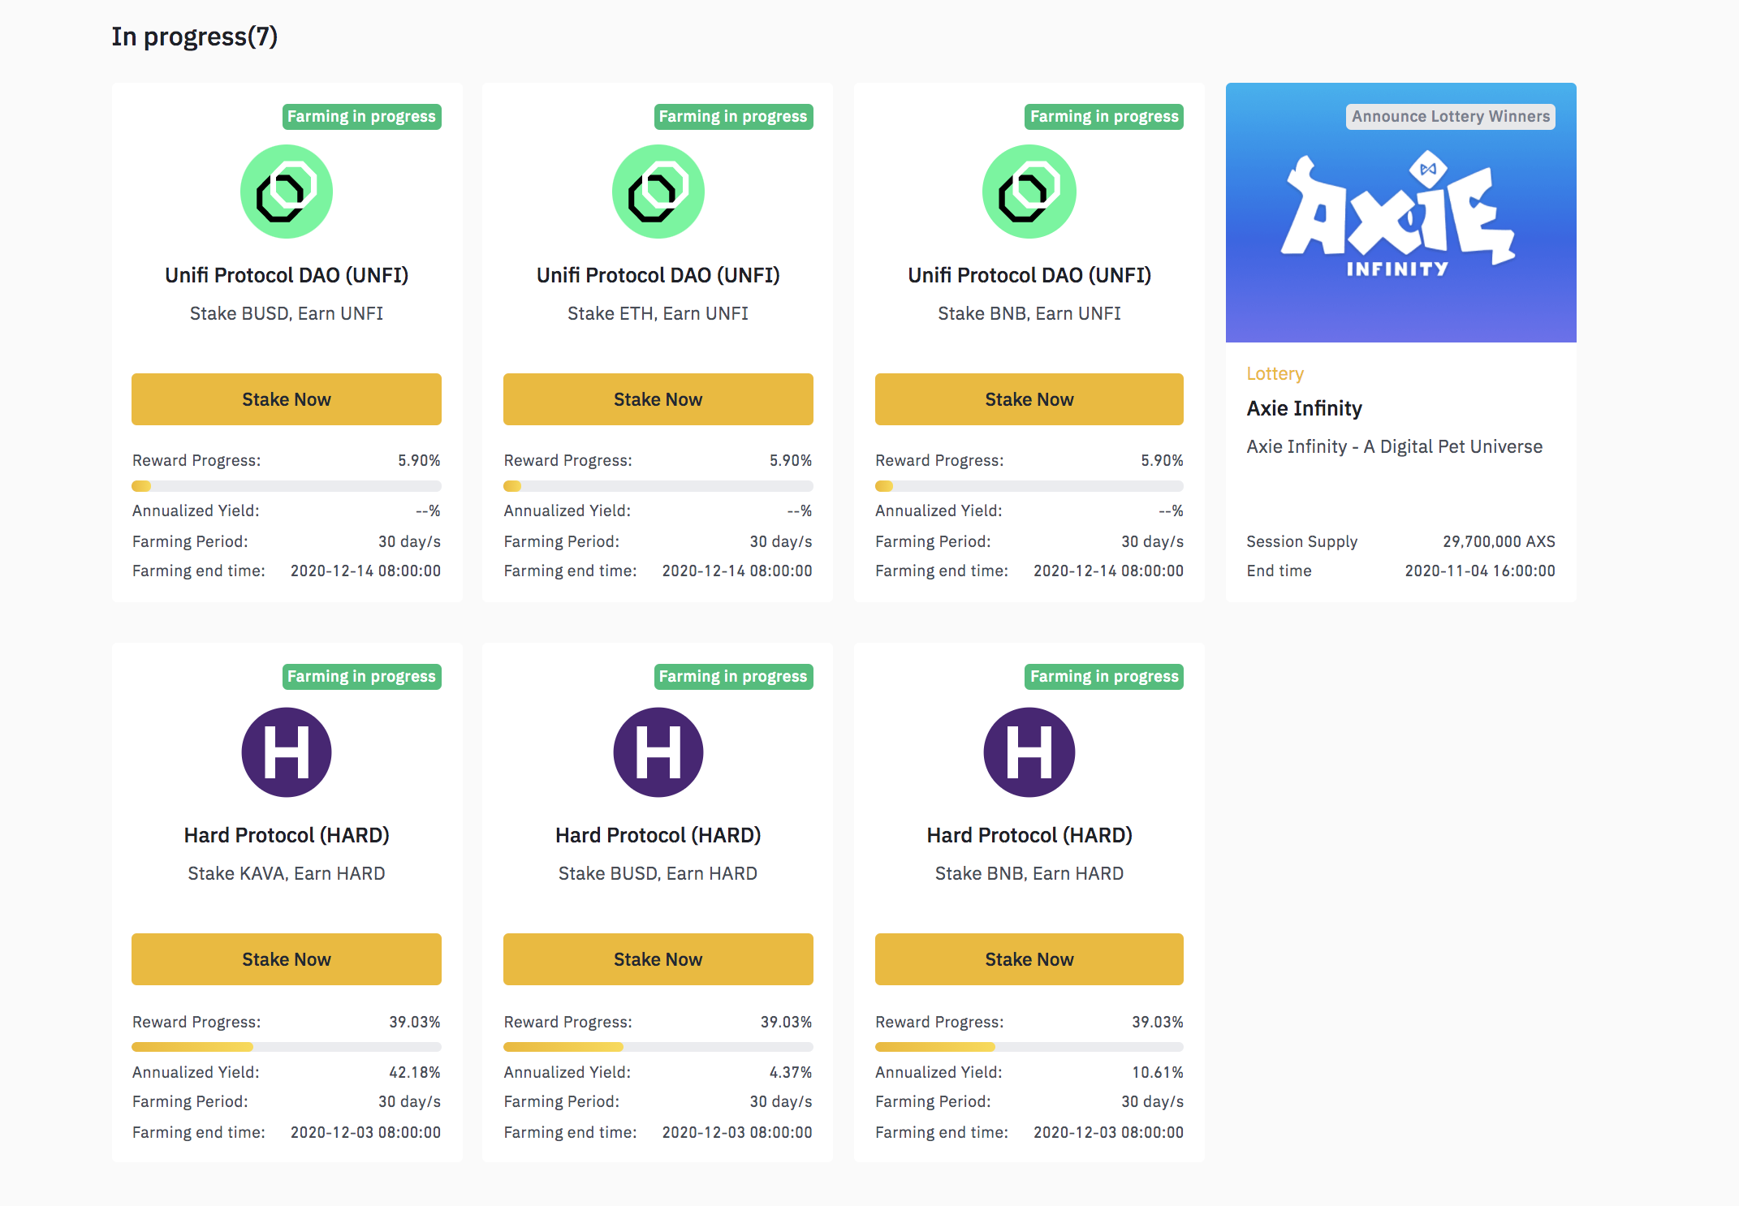Image resolution: width=1739 pixels, height=1206 pixels.
Task: Click the 5.90% reward progress on UNFI BUSD card
Action: 419,460
